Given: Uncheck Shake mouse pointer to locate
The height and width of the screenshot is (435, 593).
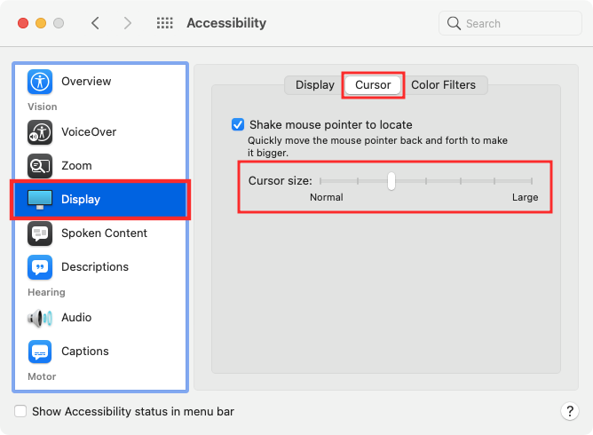Looking at the screenshot, I should tap(238, 124).
